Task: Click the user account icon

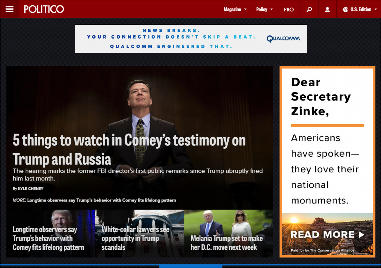Action: (x=328, y=9)
